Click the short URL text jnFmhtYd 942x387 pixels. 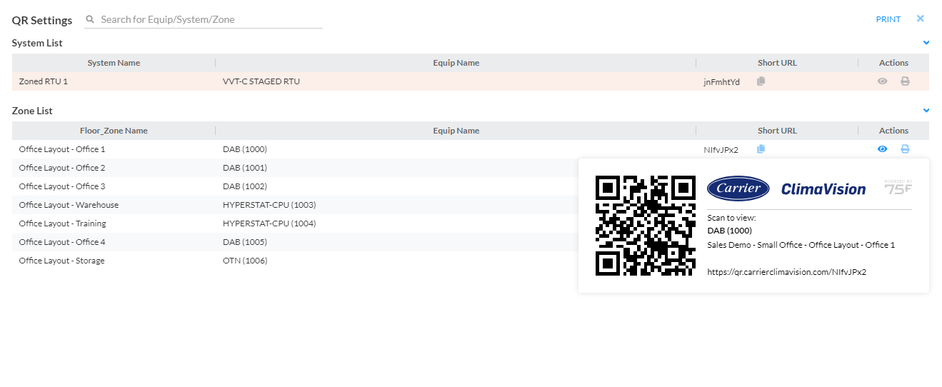point(721,82)
